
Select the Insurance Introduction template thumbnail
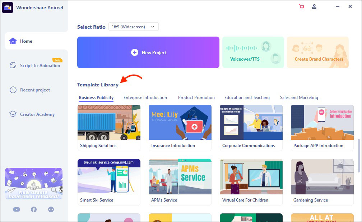[x=180, y=122]
